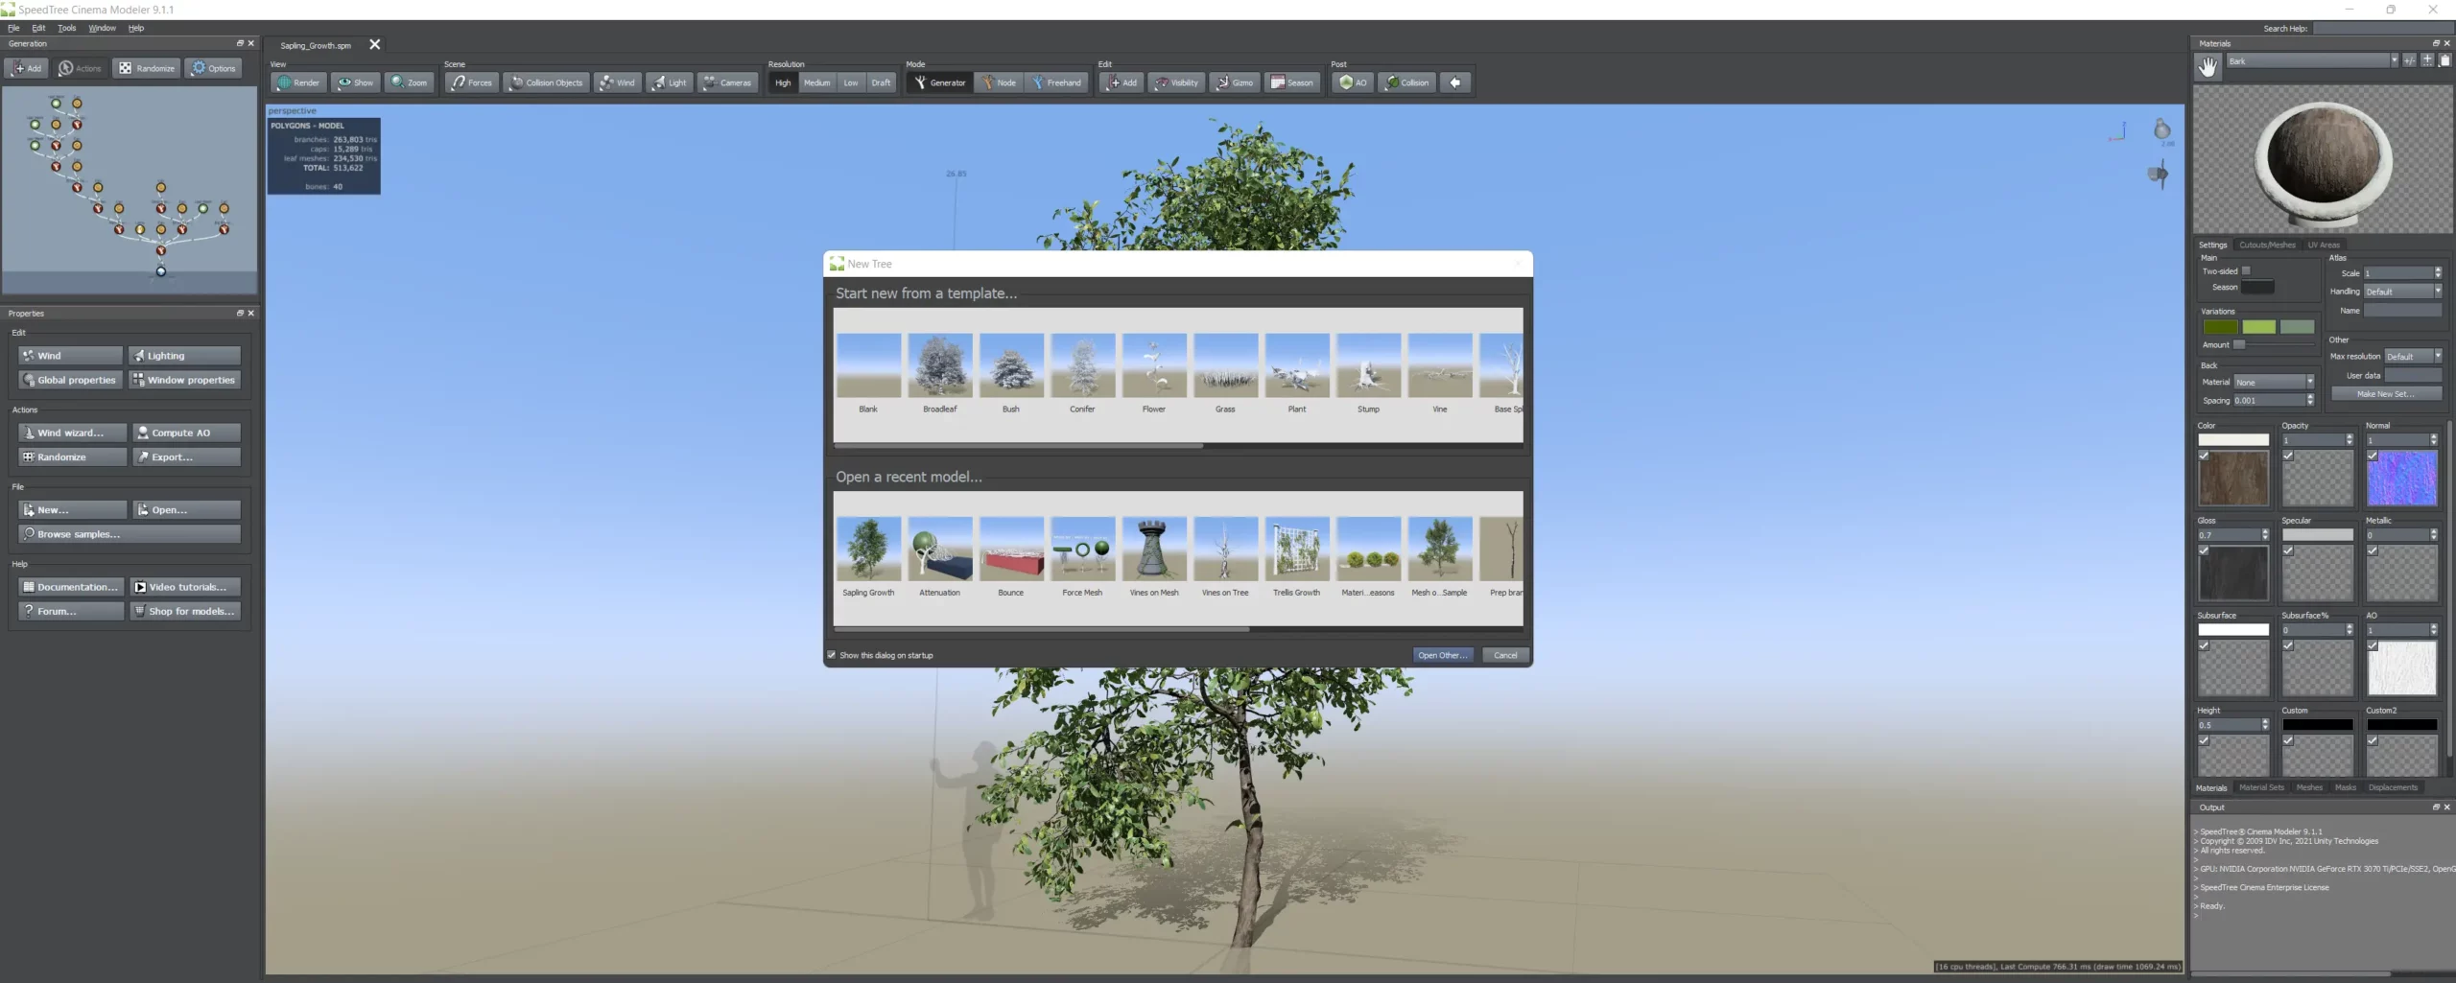Select the Zoom tool in View group
Screen dimensions: 2456x983
pos(409,82)
